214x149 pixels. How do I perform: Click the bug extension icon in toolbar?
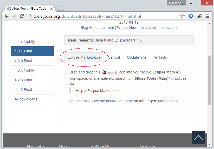click(x=199, y=16)
